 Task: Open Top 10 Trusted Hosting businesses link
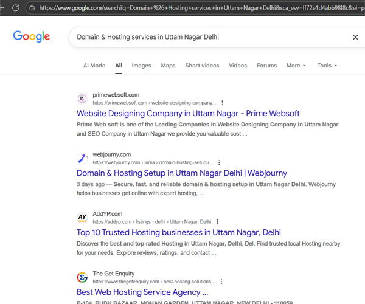click(179, 232)
